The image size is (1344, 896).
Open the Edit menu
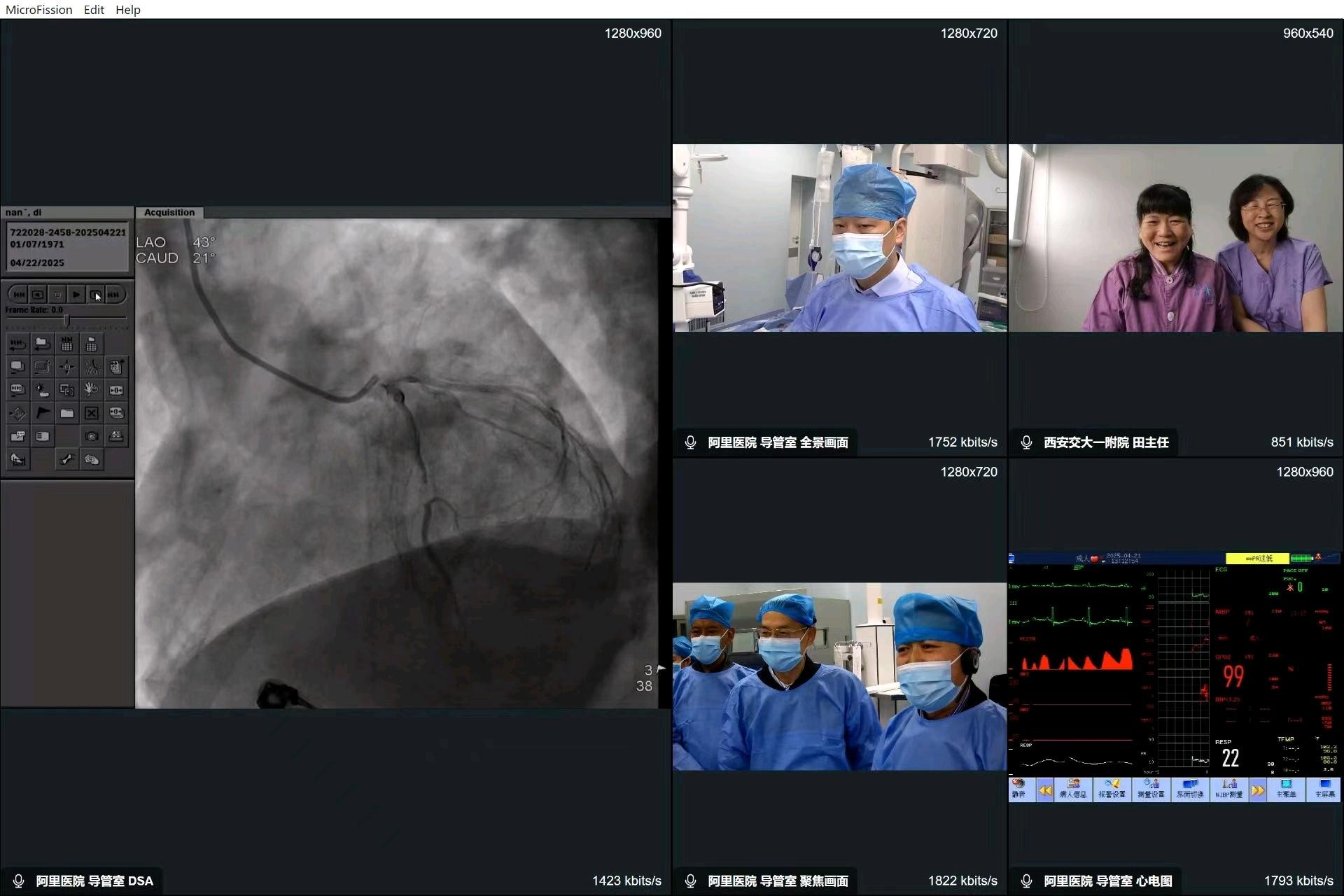94,10
